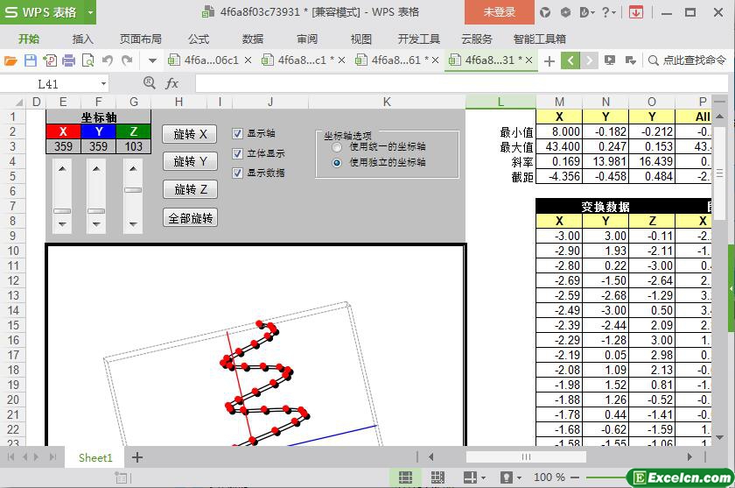Click the Undo arrow icon

(x=108, y=60)
